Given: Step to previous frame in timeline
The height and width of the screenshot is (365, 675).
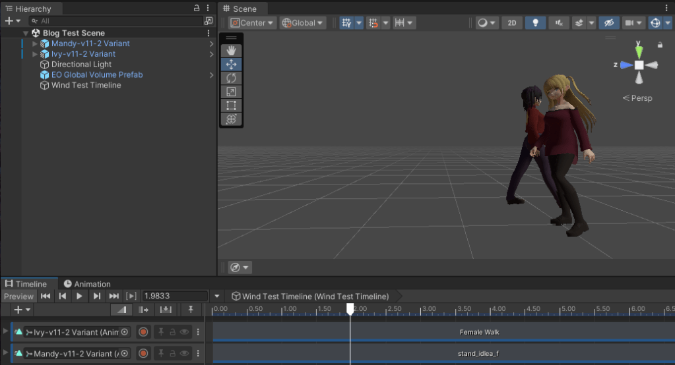Looking at the screenshot, I should [x=63, y=296].
